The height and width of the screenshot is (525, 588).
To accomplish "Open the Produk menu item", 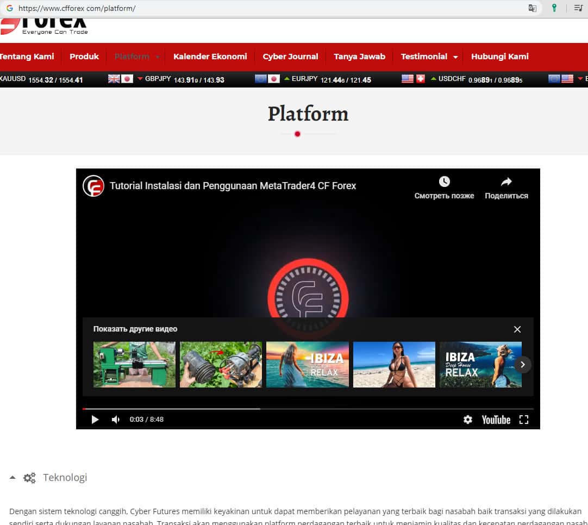I will click(84, 57).
